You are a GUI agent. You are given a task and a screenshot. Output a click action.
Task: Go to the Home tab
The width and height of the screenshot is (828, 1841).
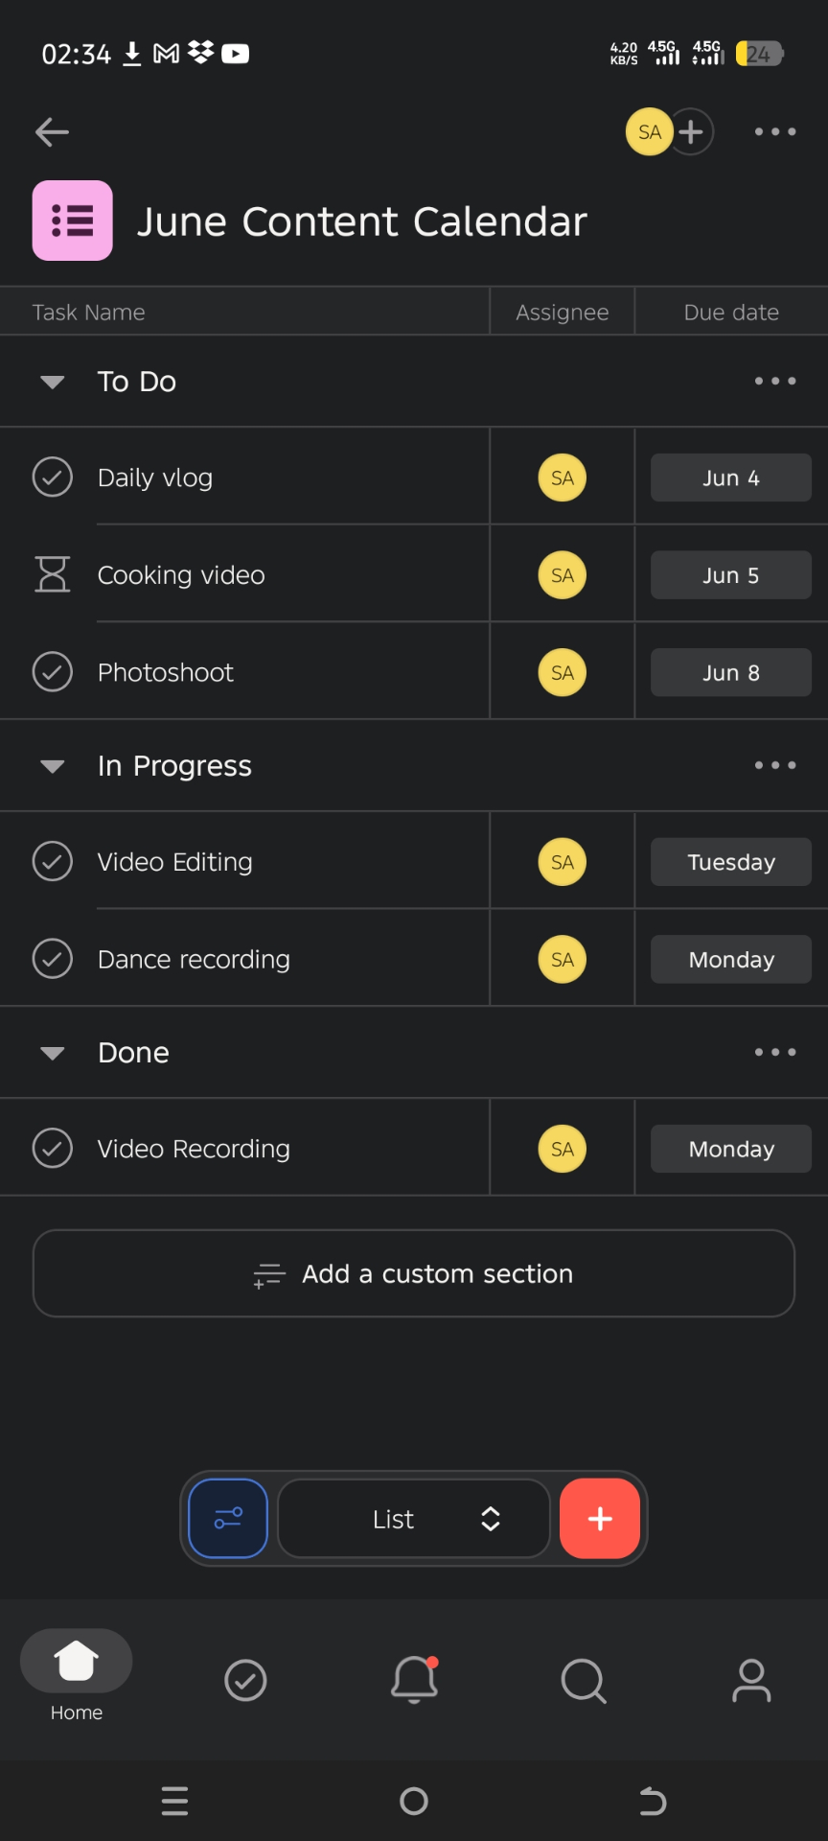[77, 1675]
